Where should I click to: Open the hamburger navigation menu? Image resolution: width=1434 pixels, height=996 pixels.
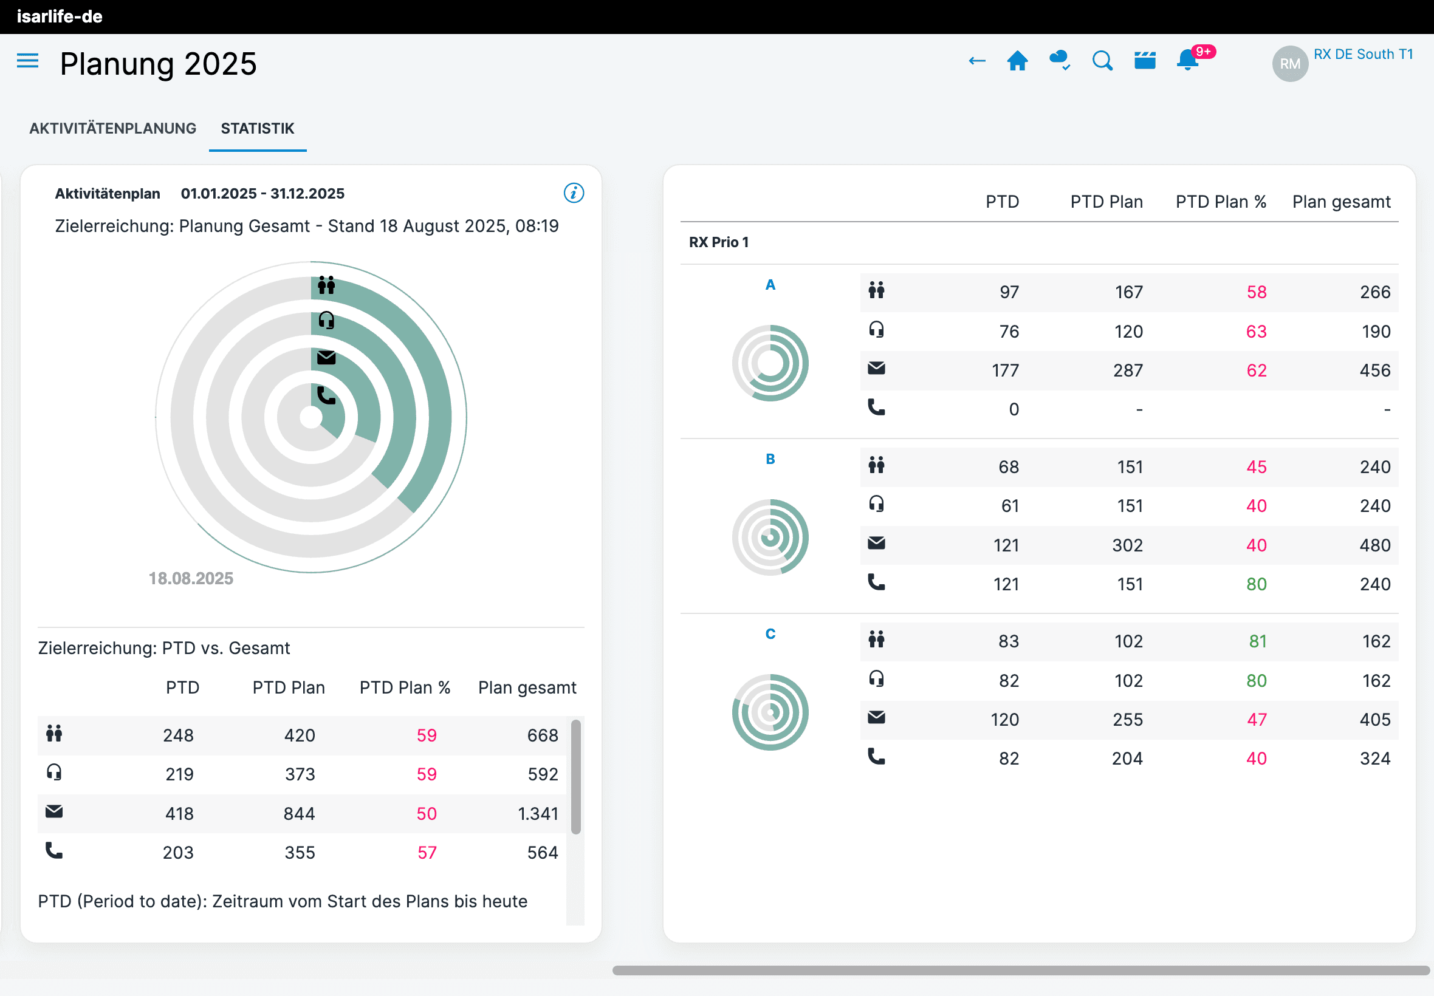click(27, 61)
